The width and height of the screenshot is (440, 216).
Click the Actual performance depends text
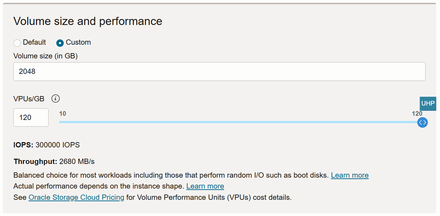click(99, 186)
